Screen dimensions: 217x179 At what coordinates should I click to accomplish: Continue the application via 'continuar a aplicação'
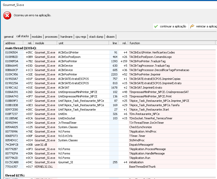[x=171, y=26]
